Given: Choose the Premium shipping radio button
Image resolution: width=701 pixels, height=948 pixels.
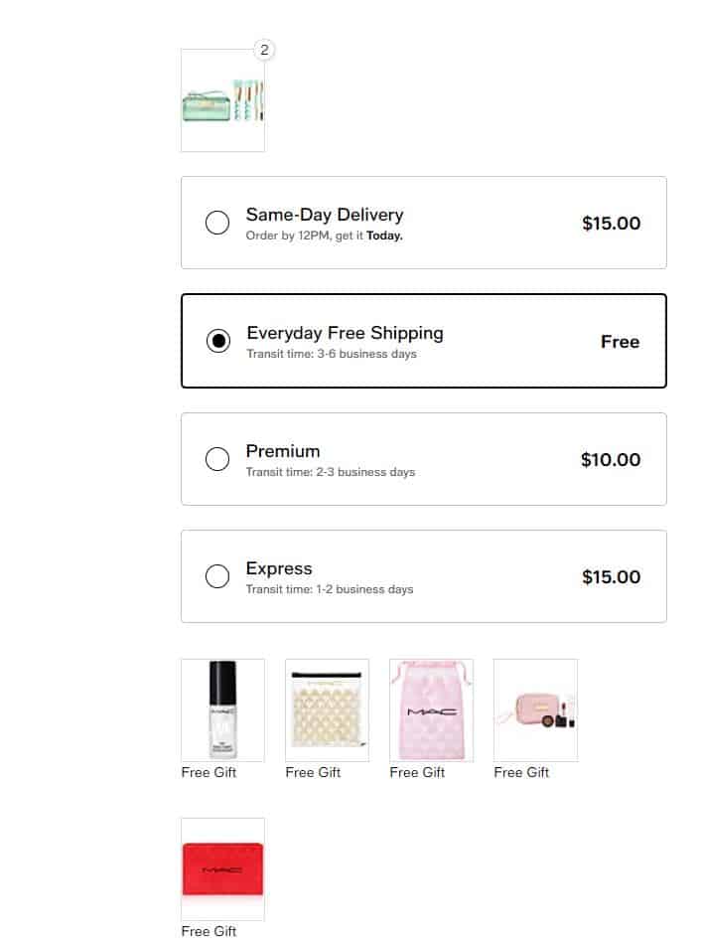Looking at the screenshot, I should coord(217,459).
